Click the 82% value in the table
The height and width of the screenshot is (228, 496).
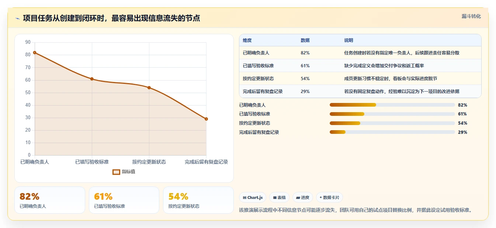tap(305, 53)
